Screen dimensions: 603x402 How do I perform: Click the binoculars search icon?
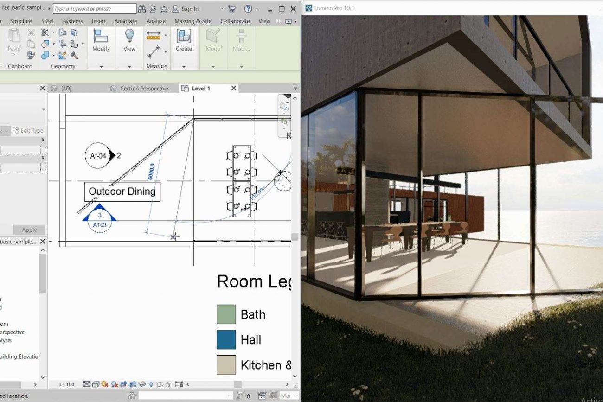(142, 9)
